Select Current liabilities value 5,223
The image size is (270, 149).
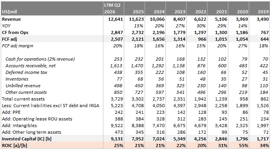(x=117, y=106)
